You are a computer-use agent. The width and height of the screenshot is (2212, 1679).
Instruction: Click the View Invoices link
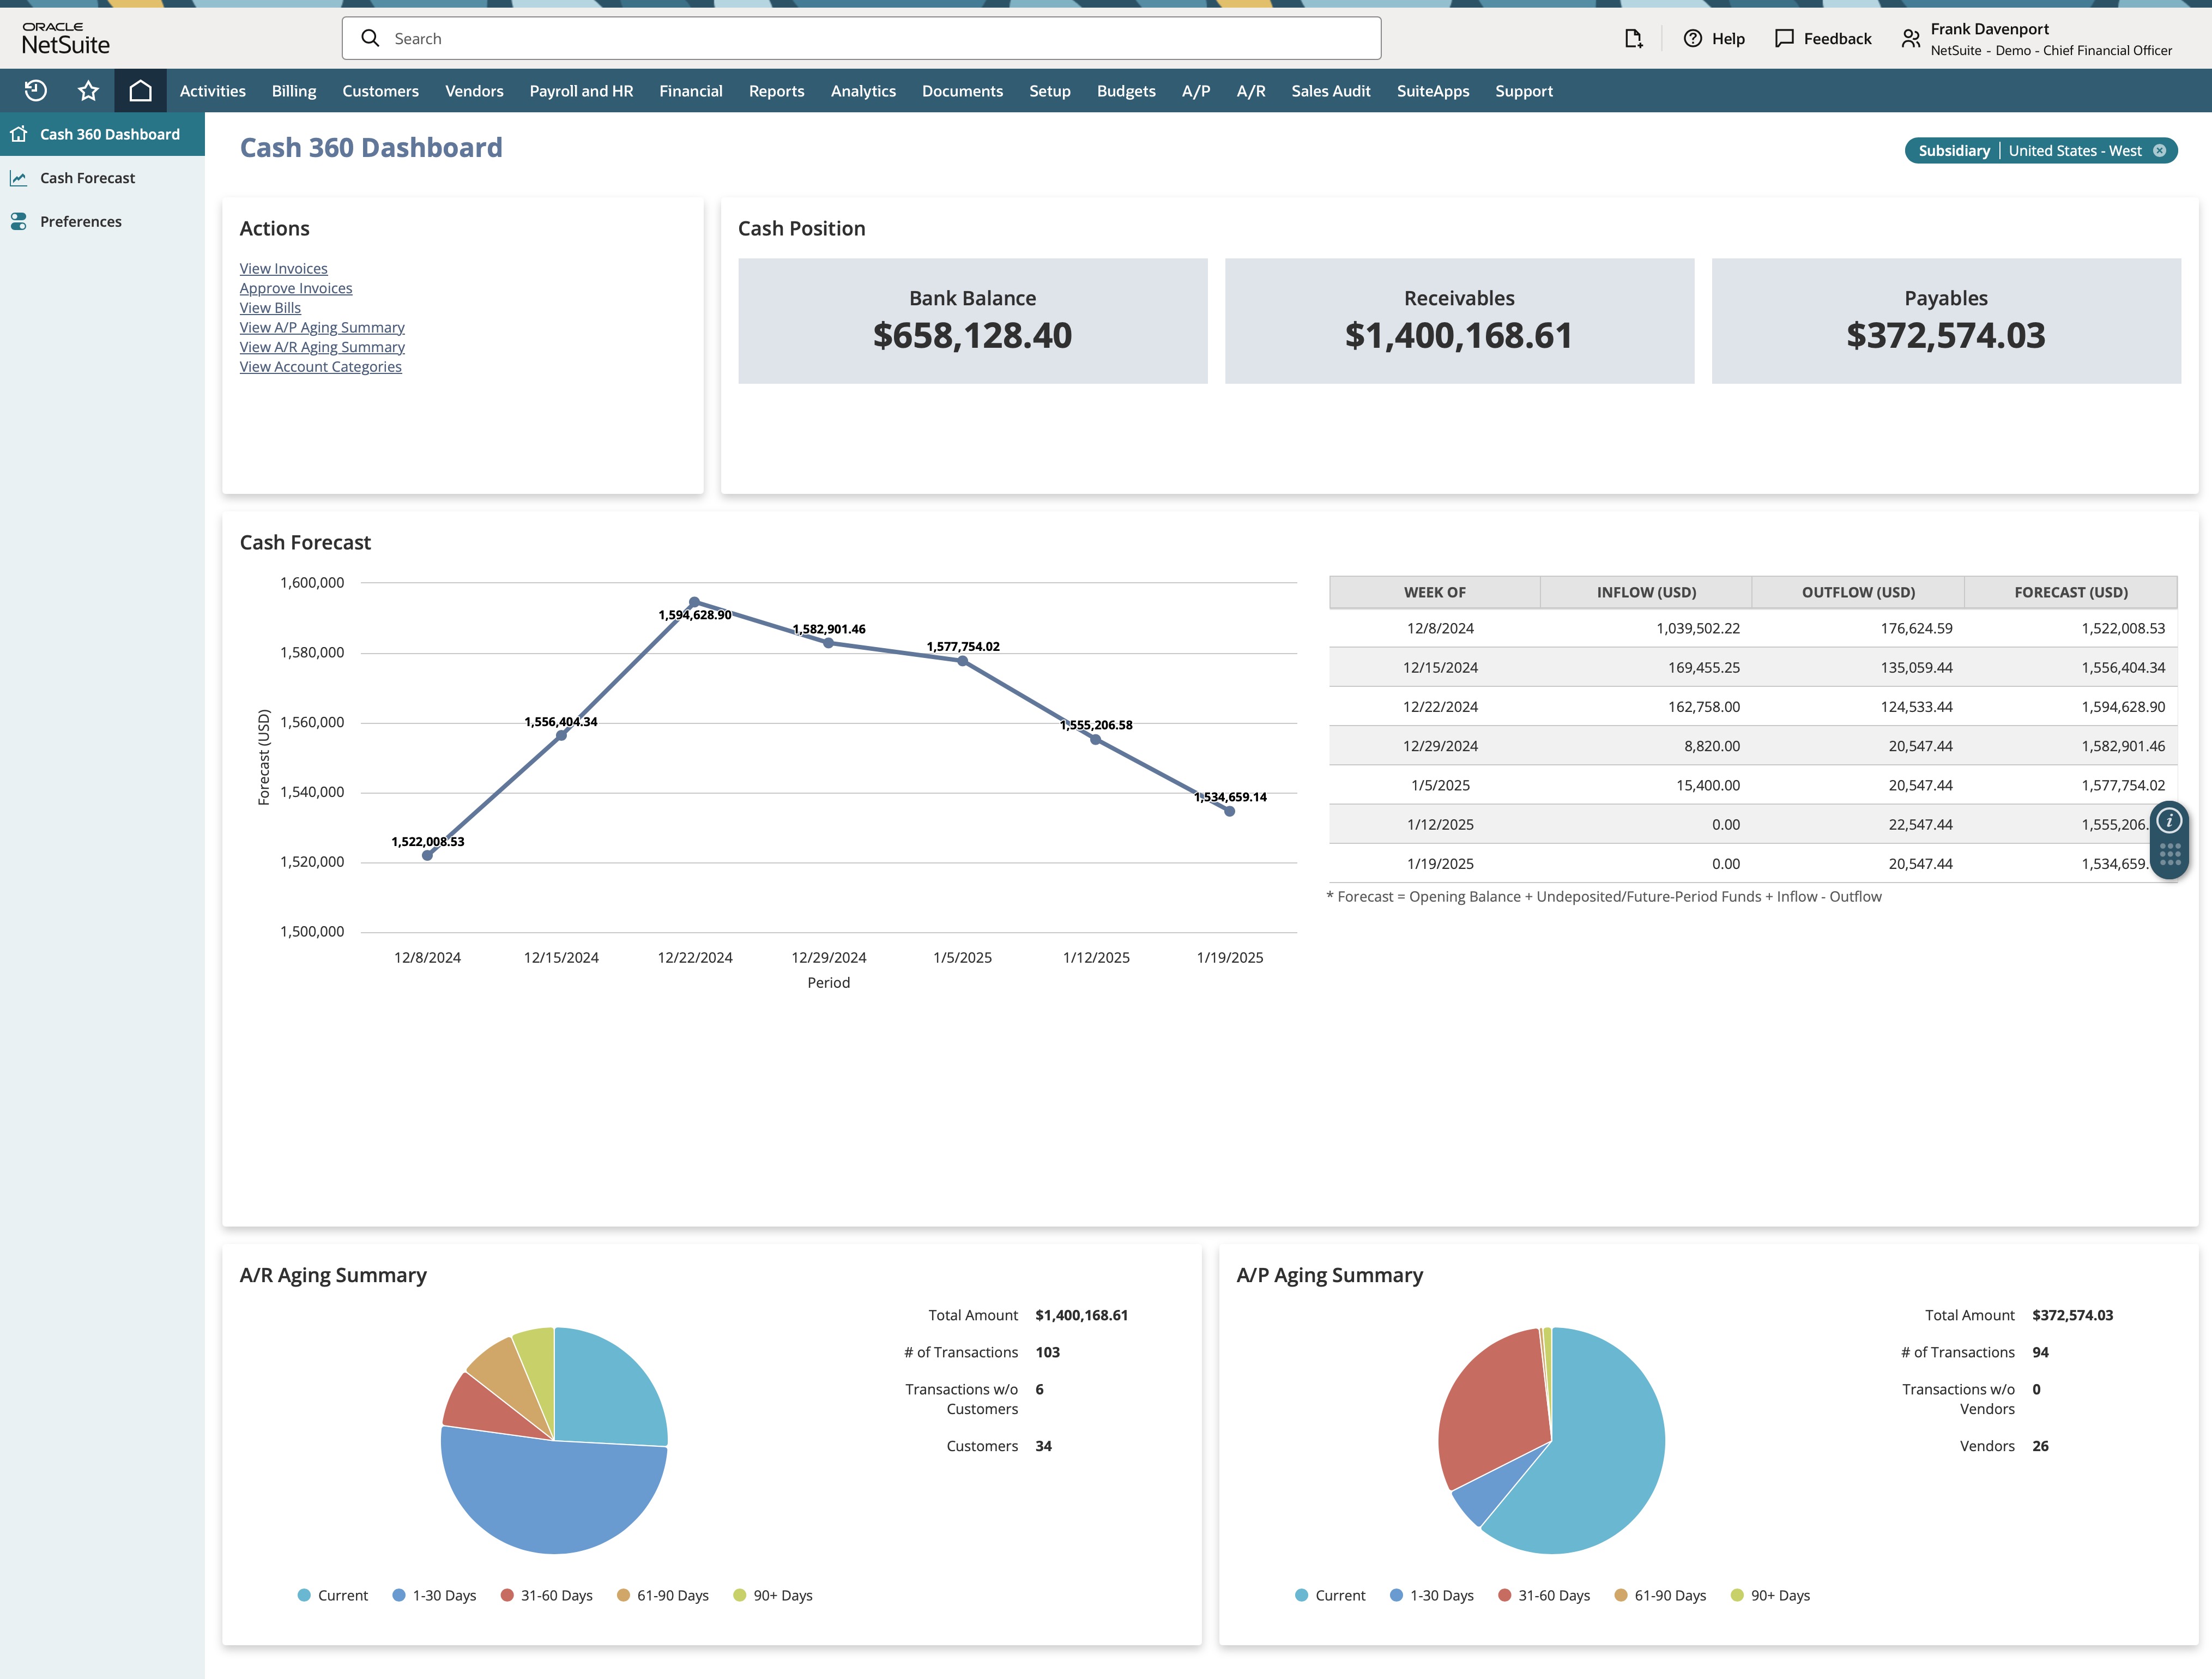tap(283, 268)
